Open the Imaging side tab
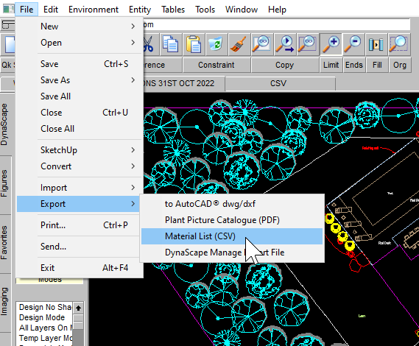Viewport: 419px width, 346px height. coord(4,302)
